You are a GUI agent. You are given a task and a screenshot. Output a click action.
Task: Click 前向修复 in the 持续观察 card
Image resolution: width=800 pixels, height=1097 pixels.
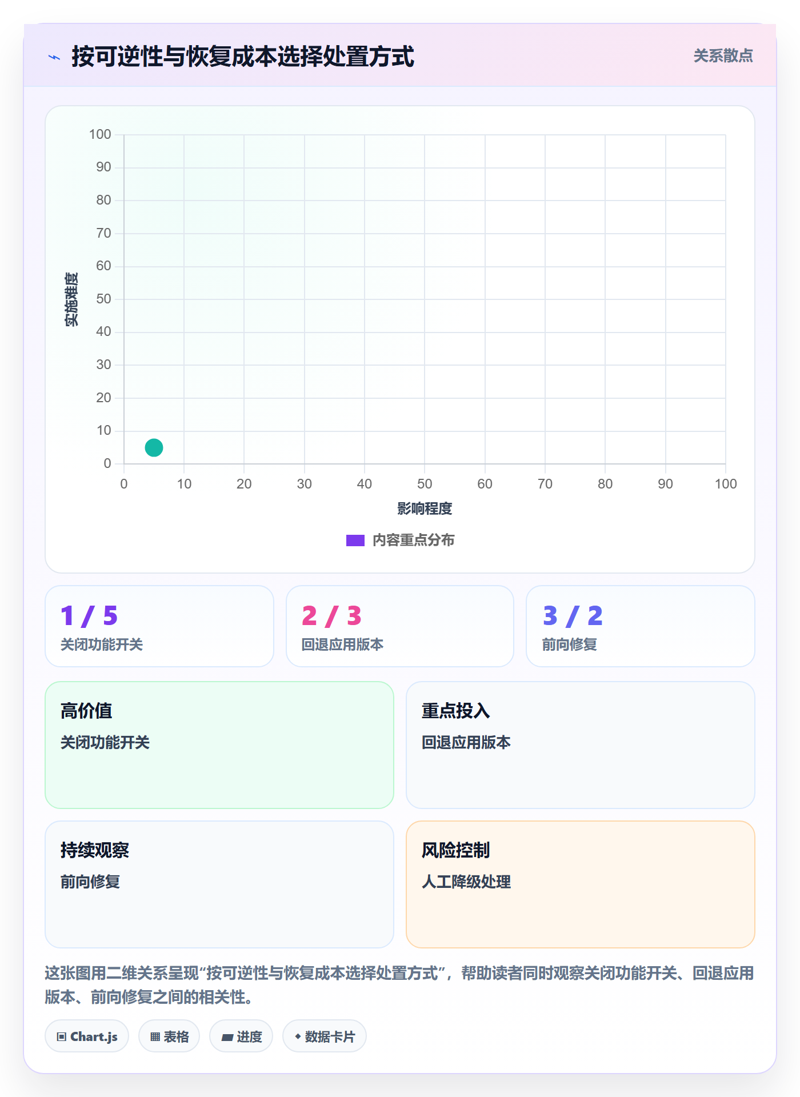[x=90, y=882]
